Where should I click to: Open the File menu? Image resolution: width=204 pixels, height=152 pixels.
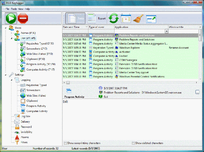click(x=7, y=9)
